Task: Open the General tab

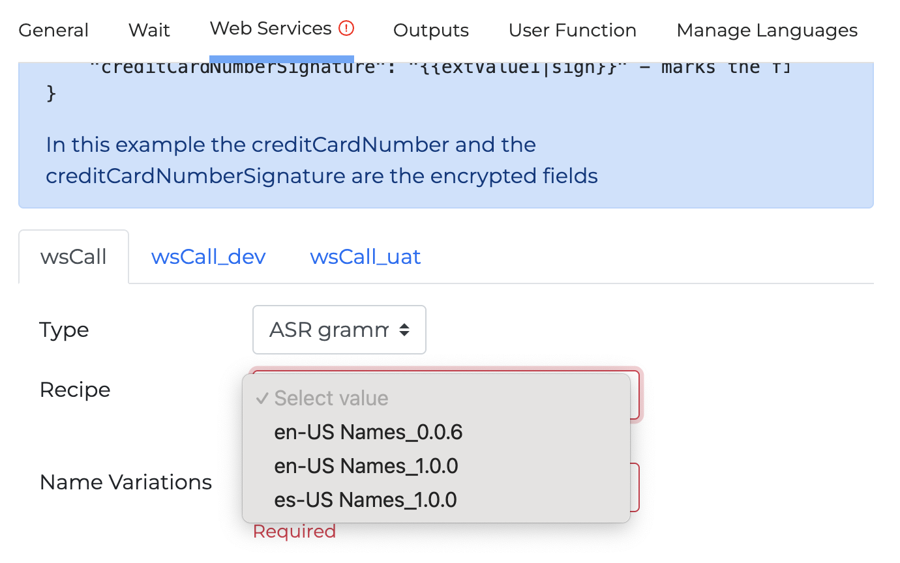Action: point(53,31)
